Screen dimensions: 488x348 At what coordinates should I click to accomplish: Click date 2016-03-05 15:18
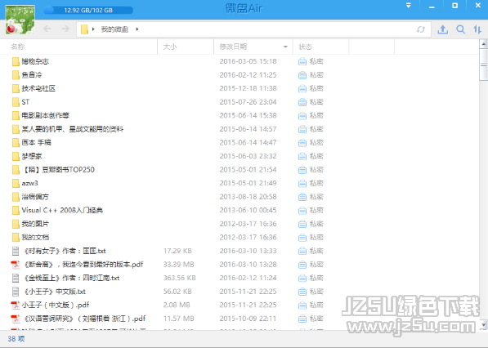click(248, 61)
